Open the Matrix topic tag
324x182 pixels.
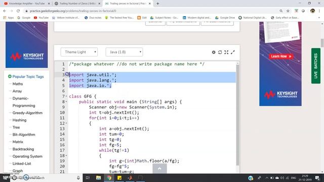(18, 142)
